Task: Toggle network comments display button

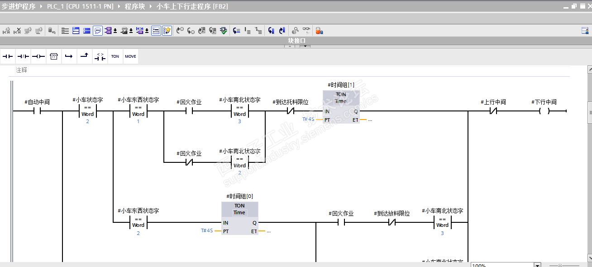Action: tap(156, 31)
